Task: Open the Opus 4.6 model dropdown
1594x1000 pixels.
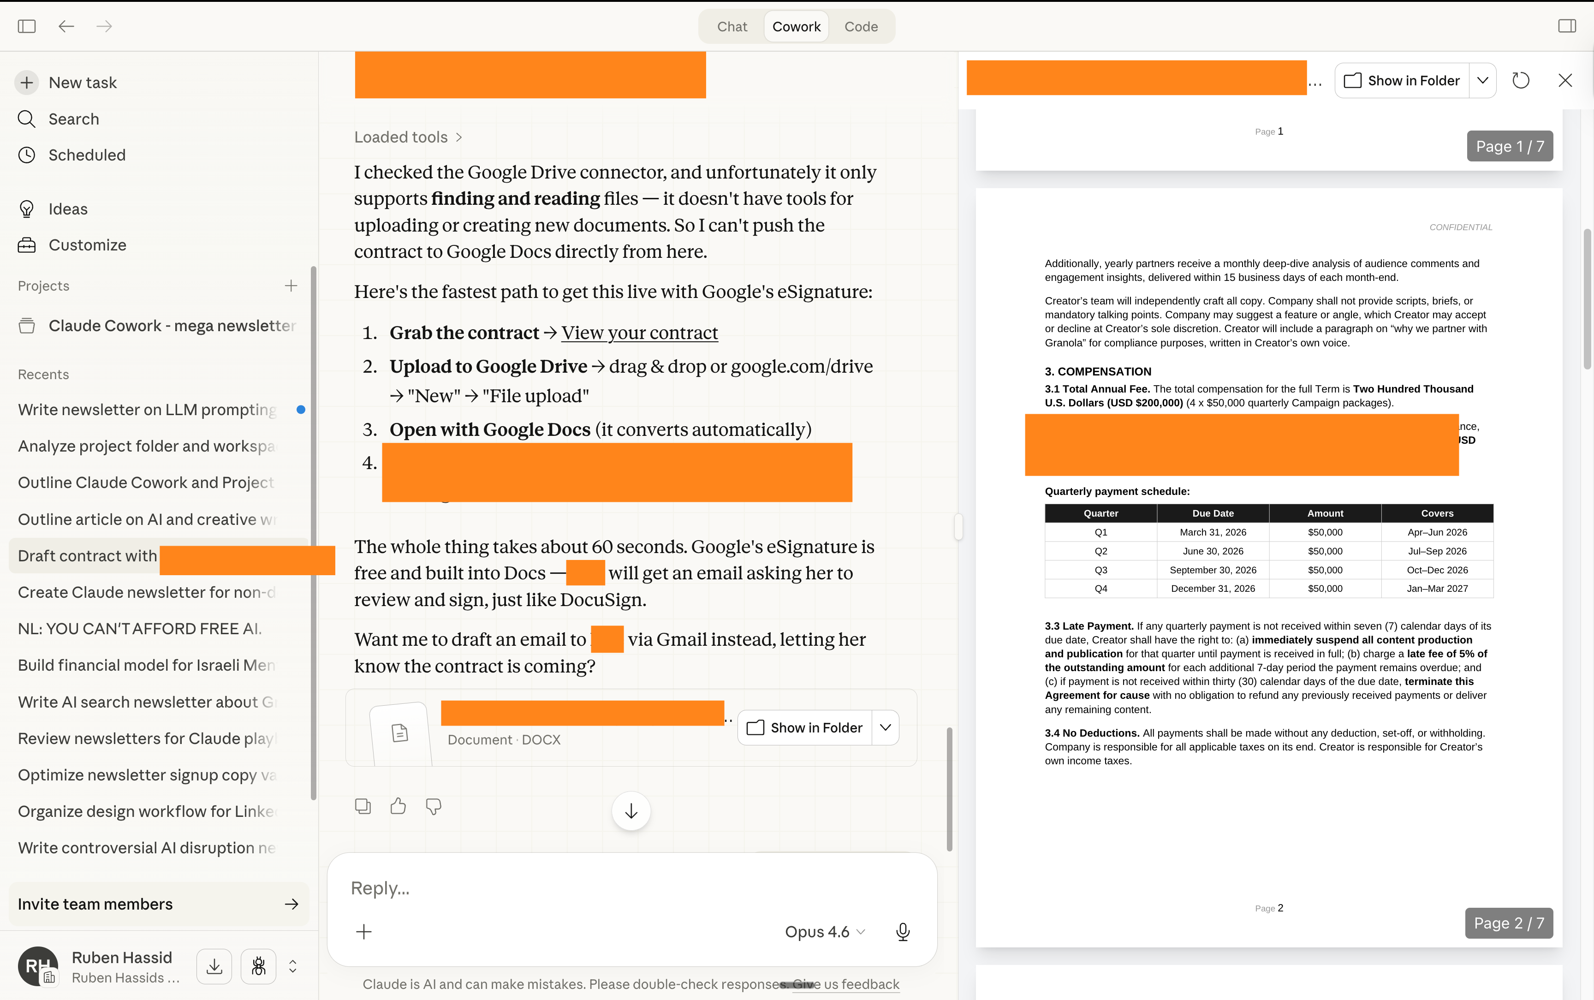Action: pos(824,932)
